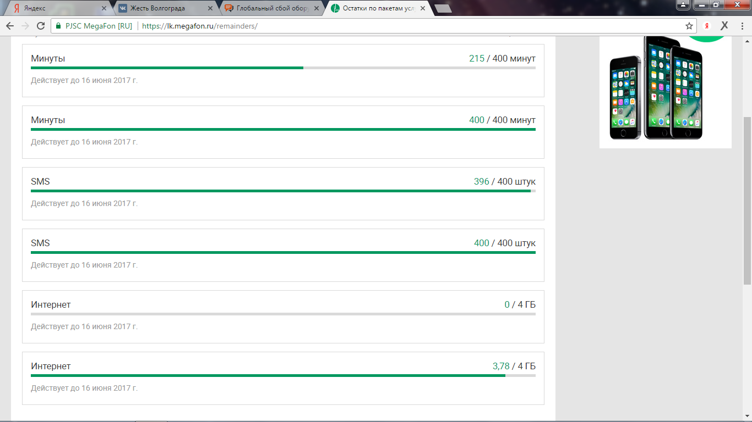The image size is (752, 422).
Task: Restore down the Chrome window
Action: pos(716,4)
